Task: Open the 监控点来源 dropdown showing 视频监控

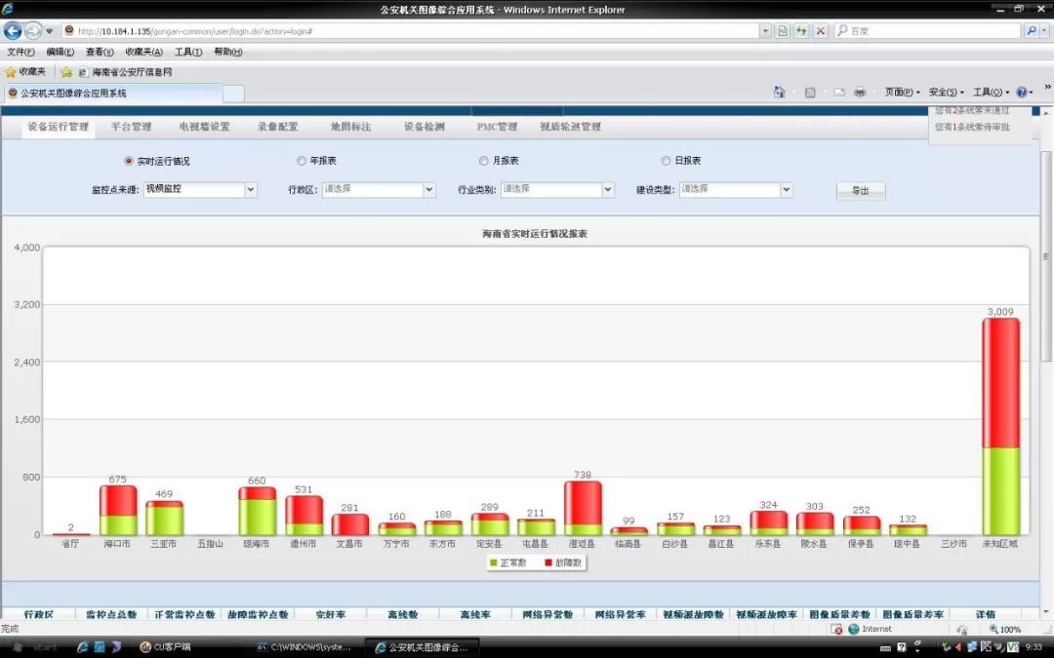Action: tap(200, 190)
